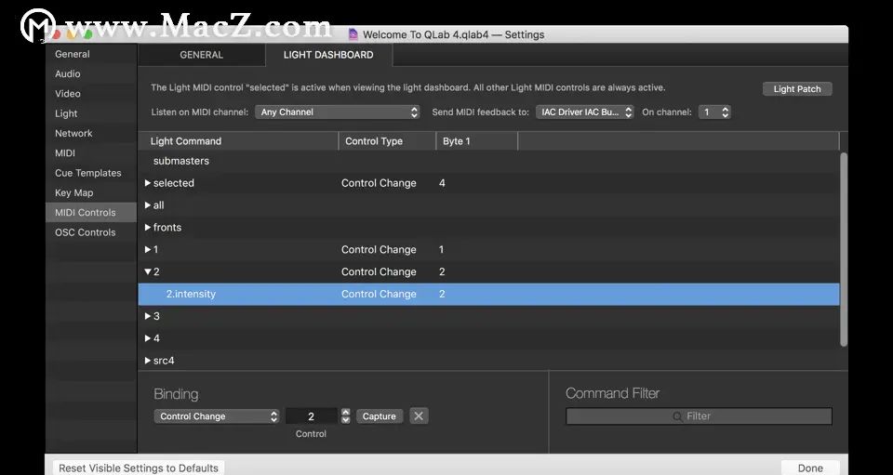Click the Control number field
Image resolution: width=893 pixels, height=475 pixels.
click(x=311, y=416)
